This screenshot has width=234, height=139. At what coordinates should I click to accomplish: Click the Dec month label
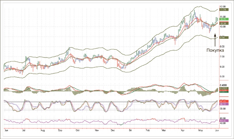(112, 128)
